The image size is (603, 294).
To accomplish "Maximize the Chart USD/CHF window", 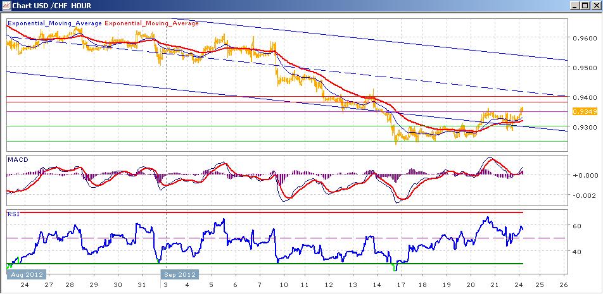I will click(585, 5).
